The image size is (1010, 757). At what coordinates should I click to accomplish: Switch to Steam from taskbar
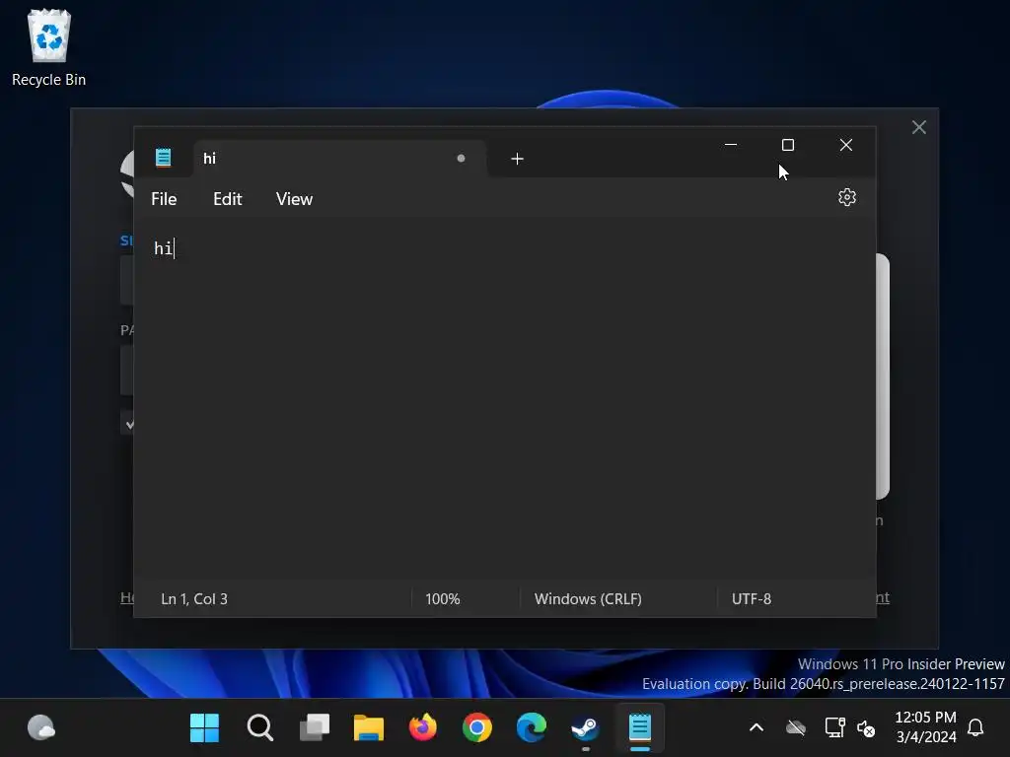pos(586,728)
